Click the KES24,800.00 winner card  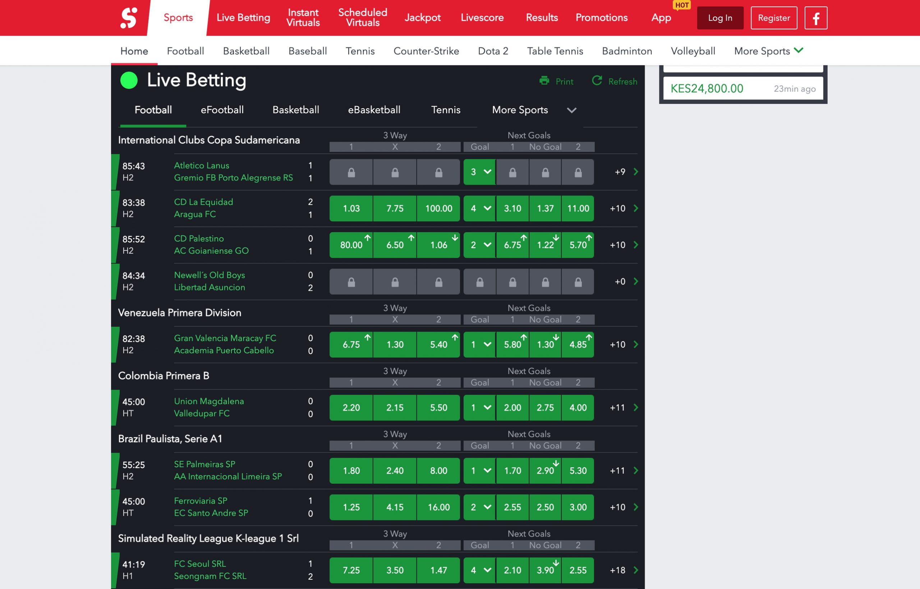click(x=743, y=88)
